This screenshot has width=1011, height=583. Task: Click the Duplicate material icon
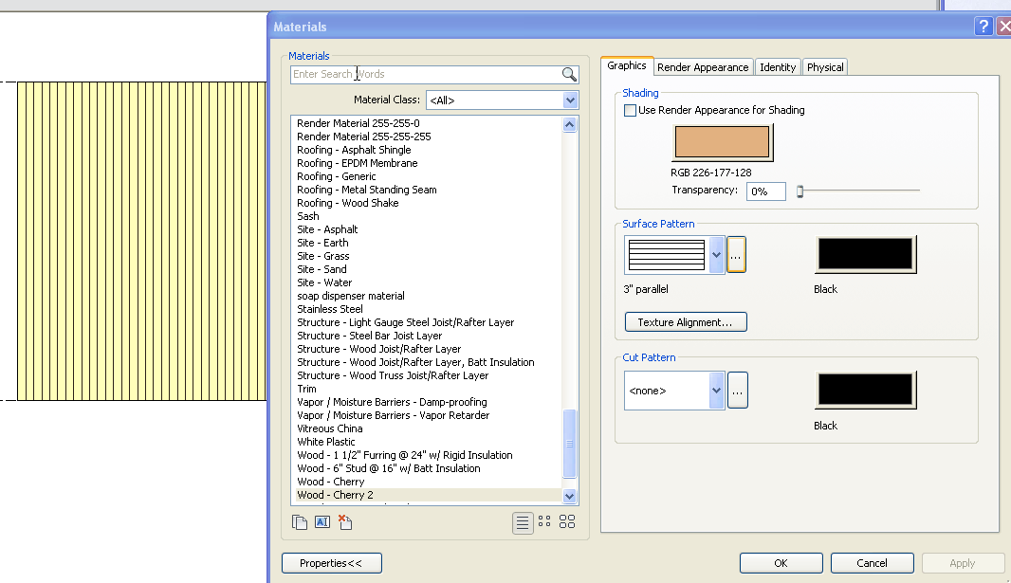click(x=300, y=521)
